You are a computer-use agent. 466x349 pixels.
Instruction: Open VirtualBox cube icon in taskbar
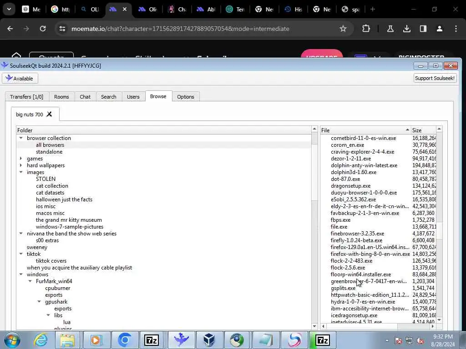(209, 340)
